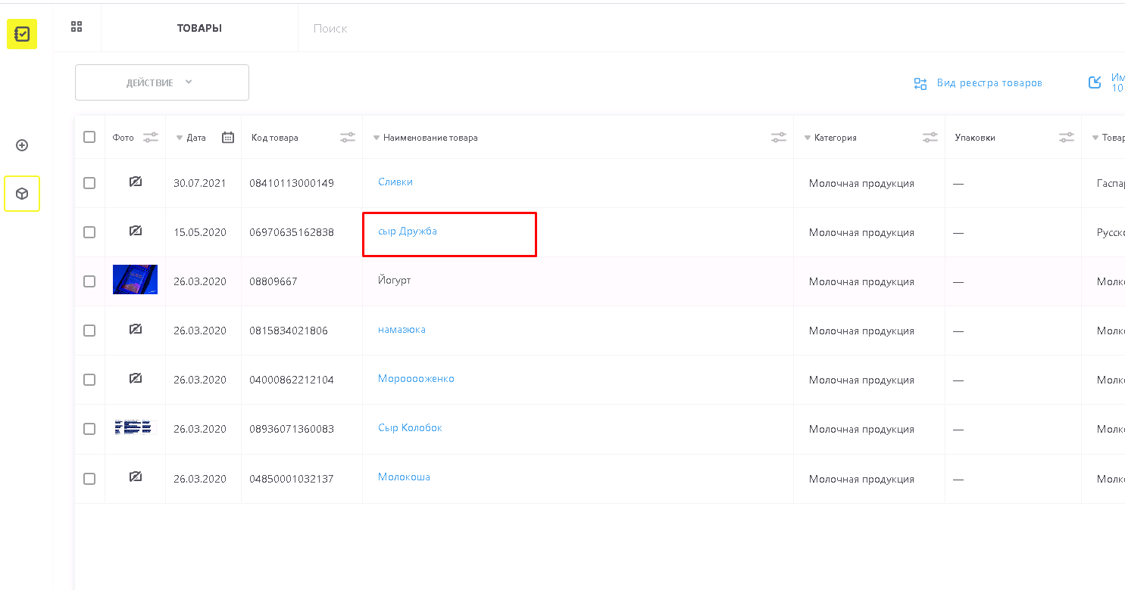The width and height of the screenshot is (1125, 590).
Task: Open the products box icon in sidebar
Action: click(22, 194)
